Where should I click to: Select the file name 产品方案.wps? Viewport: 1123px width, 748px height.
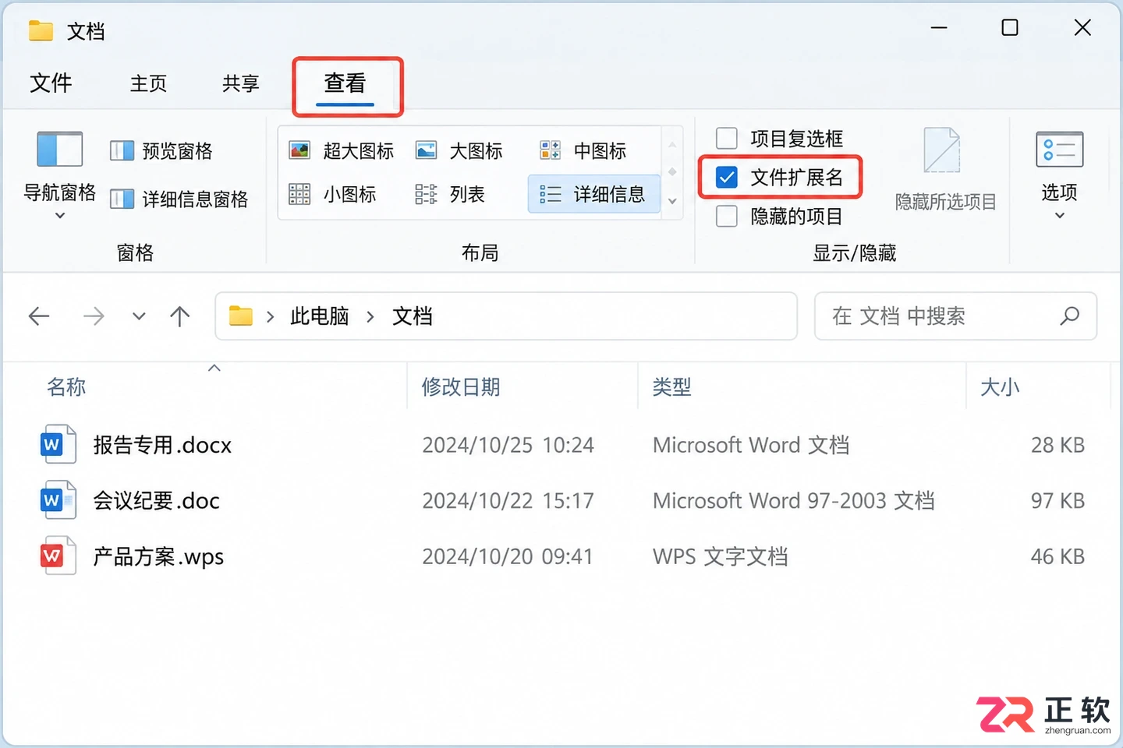coord(158,557)
